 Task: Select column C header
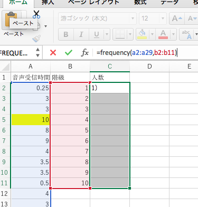[110, 67]
